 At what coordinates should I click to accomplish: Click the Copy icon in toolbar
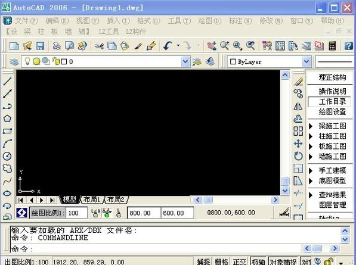pos(112,46)
